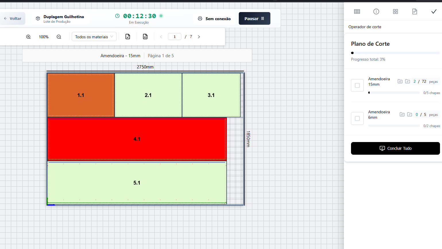Check the Amendoeira 15mm checkbox

click(357, 85)
